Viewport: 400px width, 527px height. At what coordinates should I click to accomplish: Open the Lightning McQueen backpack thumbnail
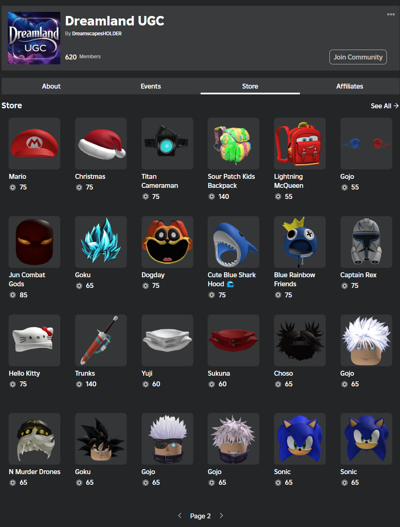(300, 144)
